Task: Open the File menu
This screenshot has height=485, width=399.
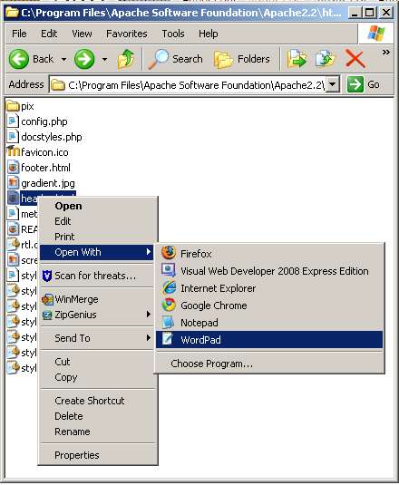Action: point(19,34)
